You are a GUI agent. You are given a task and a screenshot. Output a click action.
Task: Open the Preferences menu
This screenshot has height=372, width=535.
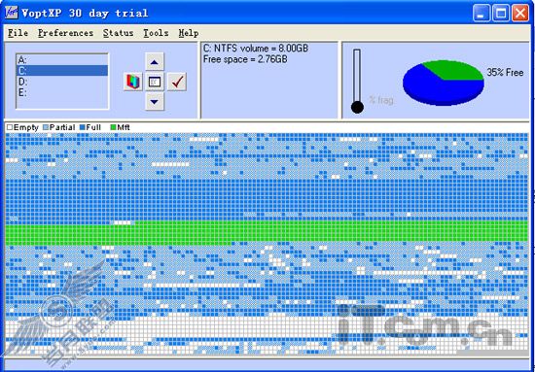coord(65,33)
